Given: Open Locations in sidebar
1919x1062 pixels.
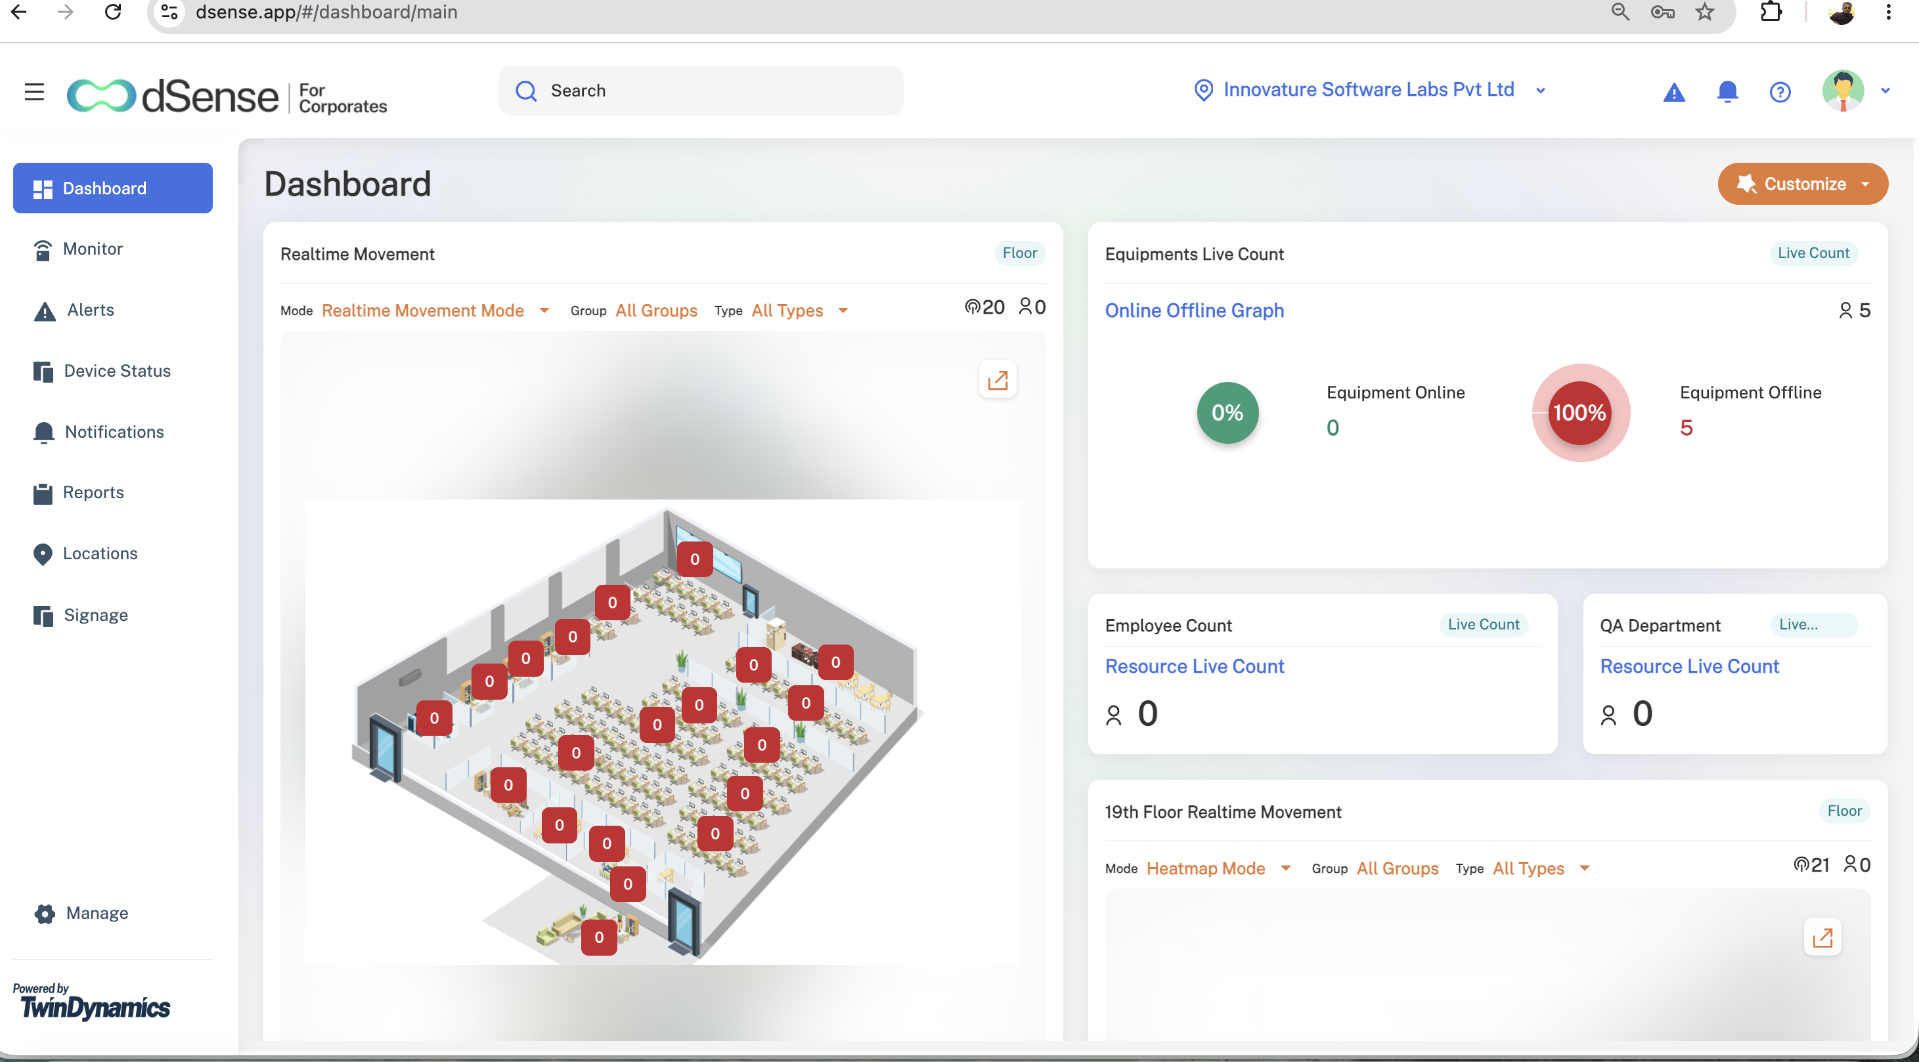Looking at the screenshot, I should 85,554.
